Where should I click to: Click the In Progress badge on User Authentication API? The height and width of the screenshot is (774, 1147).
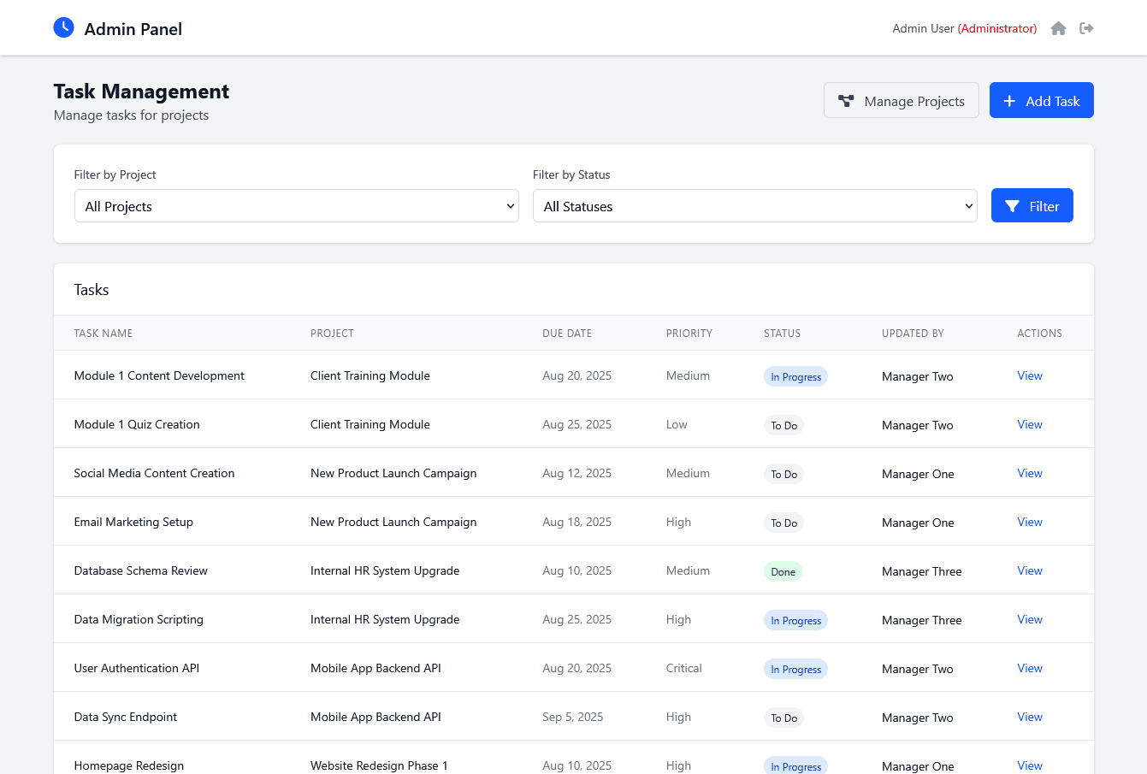pyautogui.click(x=795, y=669)
